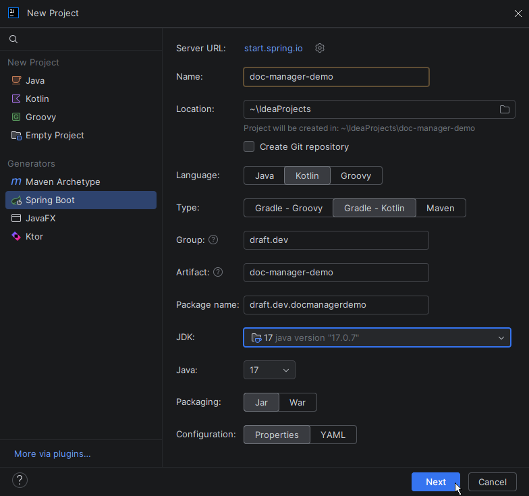Select Gradle - Groovy build type
Image resolution: width=529 pixels, height=496 pixels.
289,208
